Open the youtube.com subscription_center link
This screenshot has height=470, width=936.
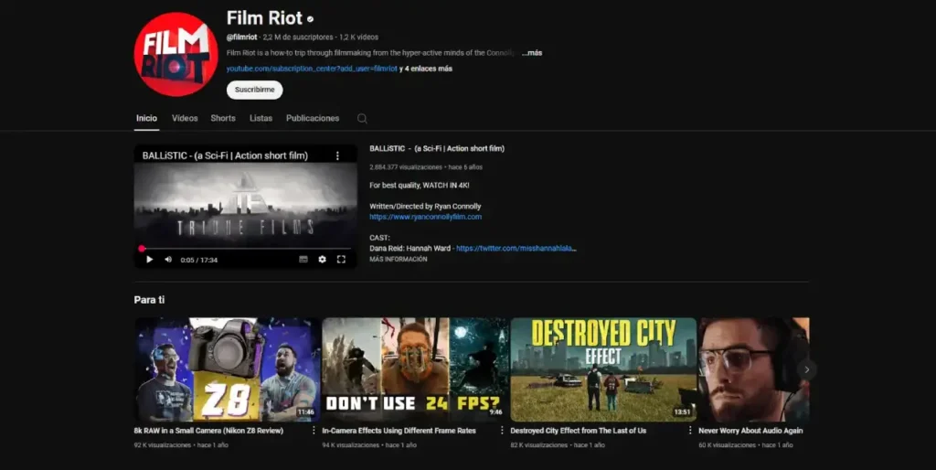point(312,69)
